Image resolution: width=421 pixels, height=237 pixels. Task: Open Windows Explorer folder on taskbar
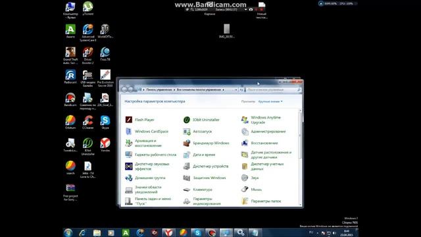tap(97, 232)
